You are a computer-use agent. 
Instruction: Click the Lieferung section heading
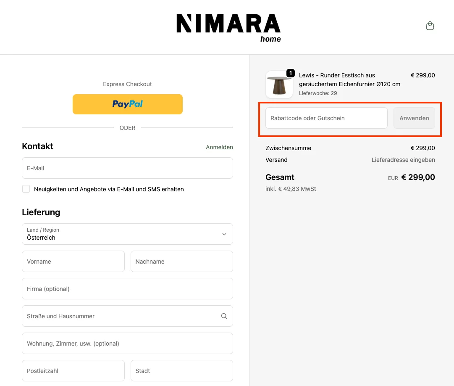click(x=41, y=212)
